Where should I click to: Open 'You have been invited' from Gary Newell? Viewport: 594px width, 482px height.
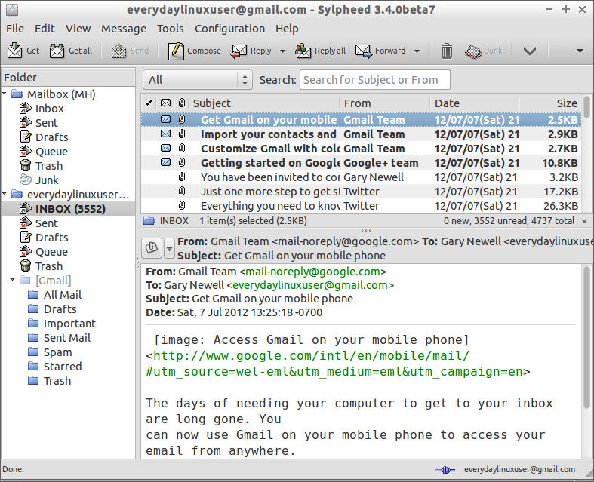(x=361, y=177)
